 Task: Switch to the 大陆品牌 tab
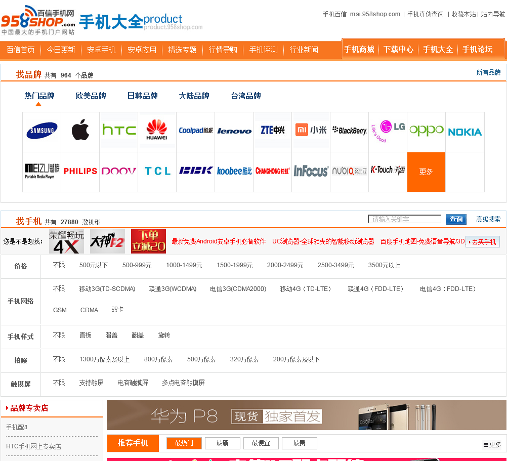click(194, 96)
